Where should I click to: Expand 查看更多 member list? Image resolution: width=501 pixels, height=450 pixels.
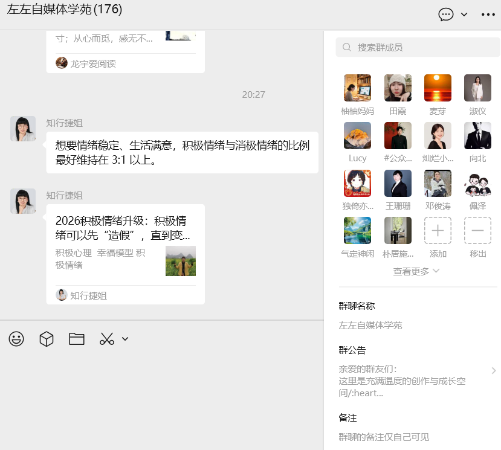(416, 272)
